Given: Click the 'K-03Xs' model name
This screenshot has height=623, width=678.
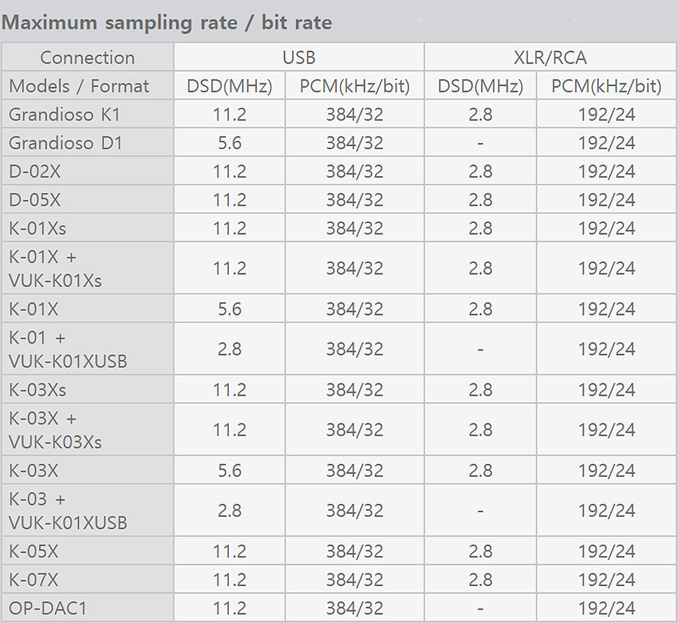Looking at the screenshot, I should 38,389.
